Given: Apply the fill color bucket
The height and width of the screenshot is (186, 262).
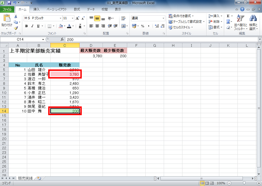Looking at the screenshot, I should [x=61, y=26].
